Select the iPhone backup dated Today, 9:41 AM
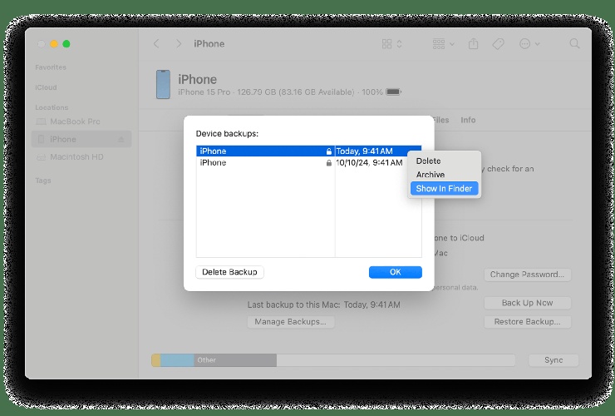 coord(308,151)
